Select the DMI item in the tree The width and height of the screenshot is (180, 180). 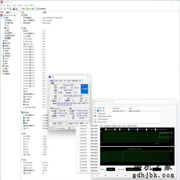(7, 25)
